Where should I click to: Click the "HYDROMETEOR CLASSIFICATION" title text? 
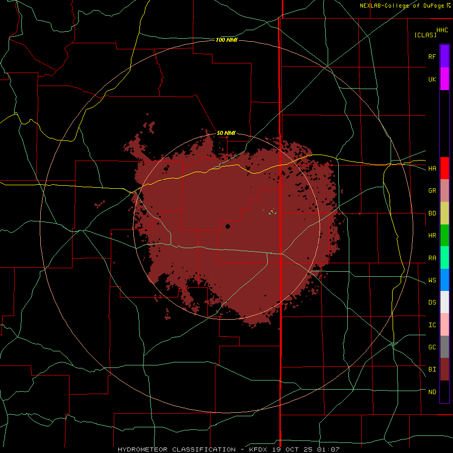[177, 449]
